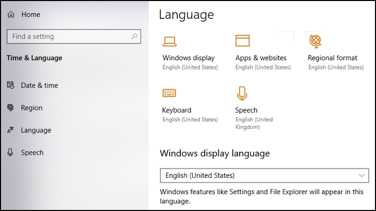Click 'English (United States)' under Keyboard tile
376x211 pixels.
pos(190,119)
